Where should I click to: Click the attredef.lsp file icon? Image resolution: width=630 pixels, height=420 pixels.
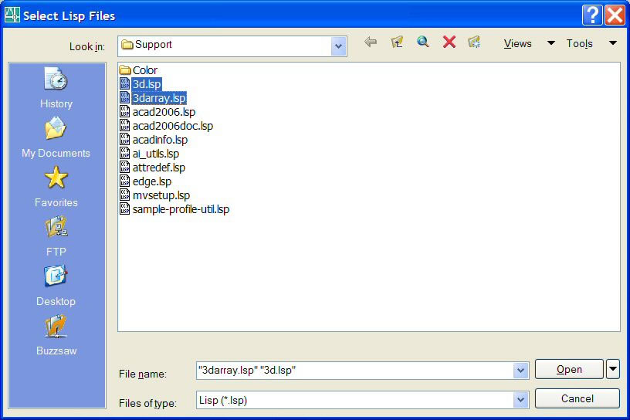click(125, 168)
